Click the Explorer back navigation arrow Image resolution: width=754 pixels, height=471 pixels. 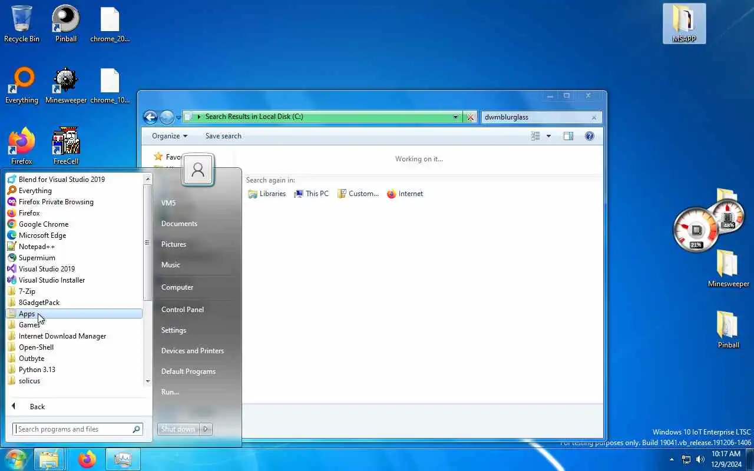150,117
